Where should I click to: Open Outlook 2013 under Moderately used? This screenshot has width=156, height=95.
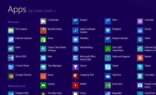(18, 93)
